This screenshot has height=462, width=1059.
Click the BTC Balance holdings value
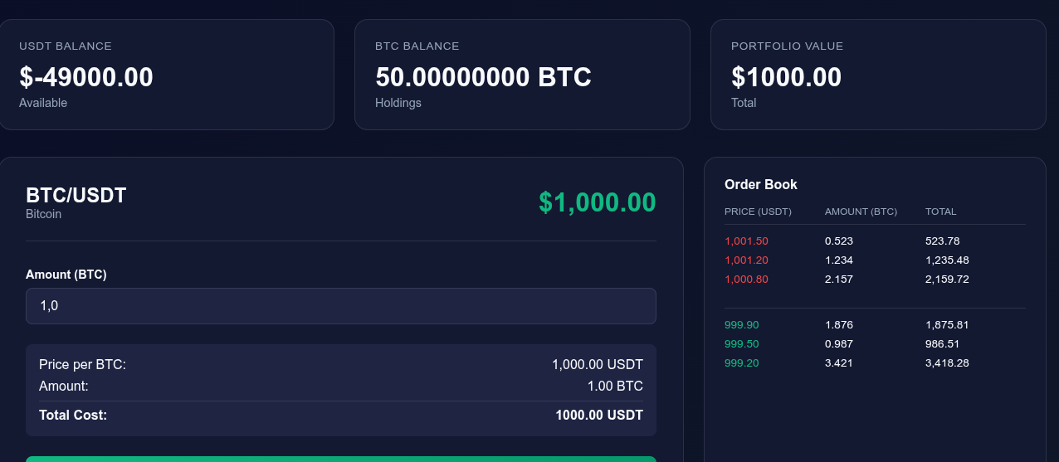(x=483, y=77)
